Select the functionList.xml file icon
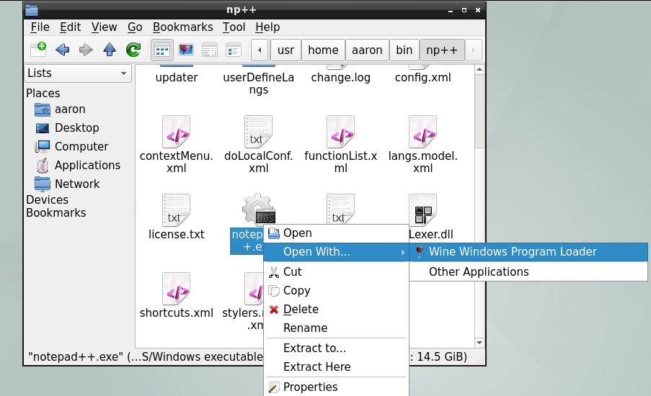The image size is (651, 396). 340,132
